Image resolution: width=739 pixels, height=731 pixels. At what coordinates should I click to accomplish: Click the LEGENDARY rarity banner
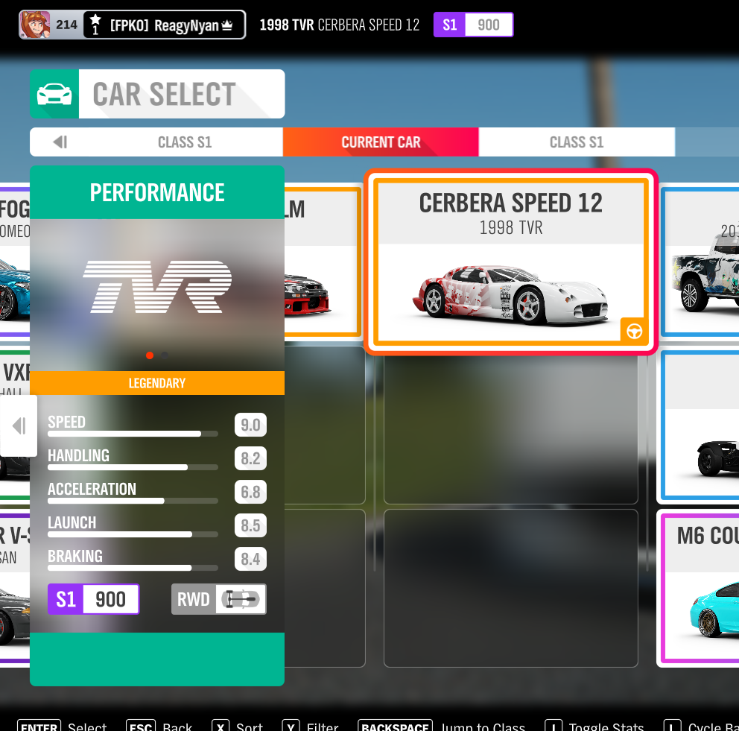pos(157,383)
